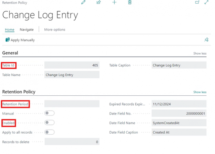Image resolution: width=215 pixels, height=154 pixels.
Task: Click the pencil edit icon
Action: [x=84, y=3]
